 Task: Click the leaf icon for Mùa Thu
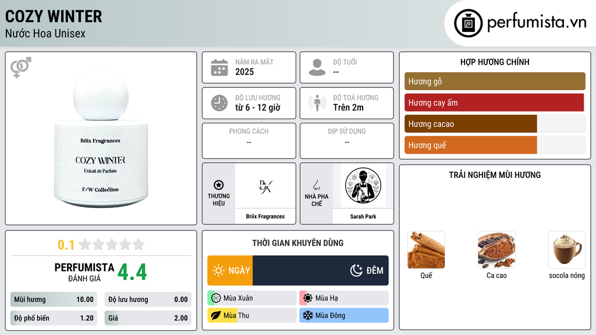[216, 316]
